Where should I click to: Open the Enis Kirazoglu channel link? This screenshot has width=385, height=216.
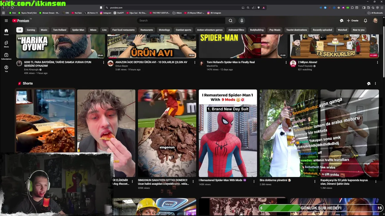coord(32,70)
